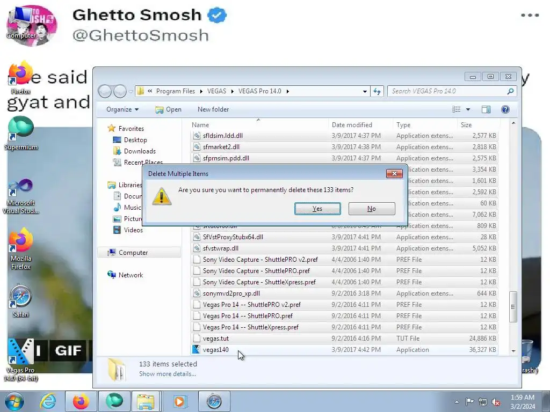Click Show more details link
Viewport: 550px width, 412px height.
click(168, 374)
